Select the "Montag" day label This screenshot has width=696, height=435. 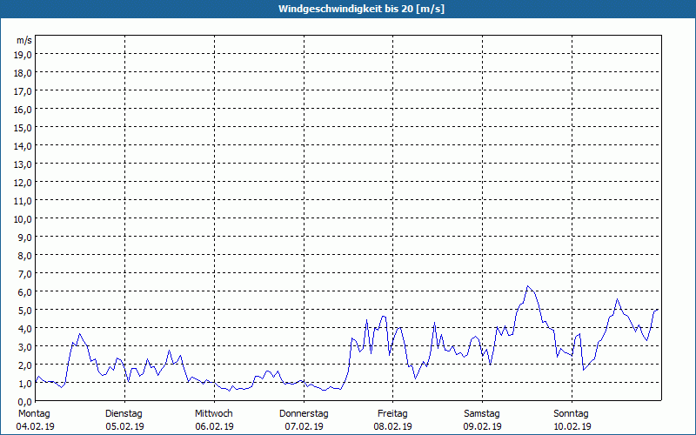(x=34, y=414)
